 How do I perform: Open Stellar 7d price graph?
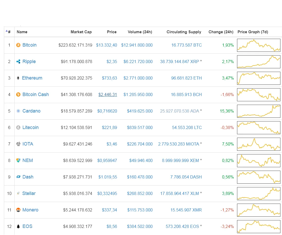(x=259, y=194)
